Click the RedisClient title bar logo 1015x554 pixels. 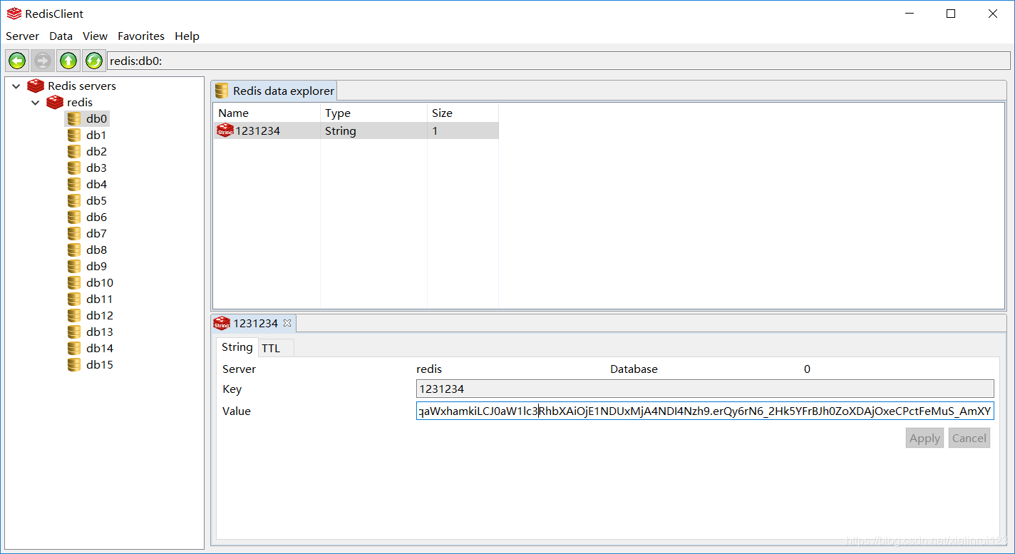[x=14, y=14]
